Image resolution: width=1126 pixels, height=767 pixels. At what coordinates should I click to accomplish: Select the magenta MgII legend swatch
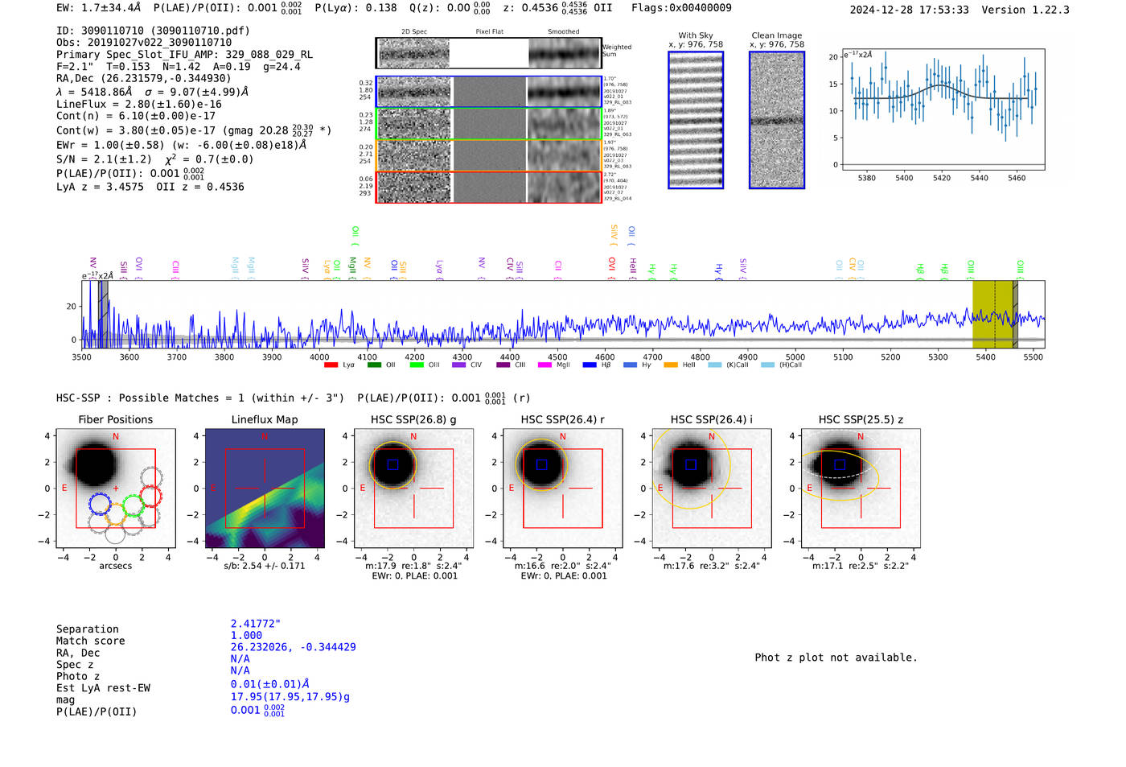[x=545, y=365]
